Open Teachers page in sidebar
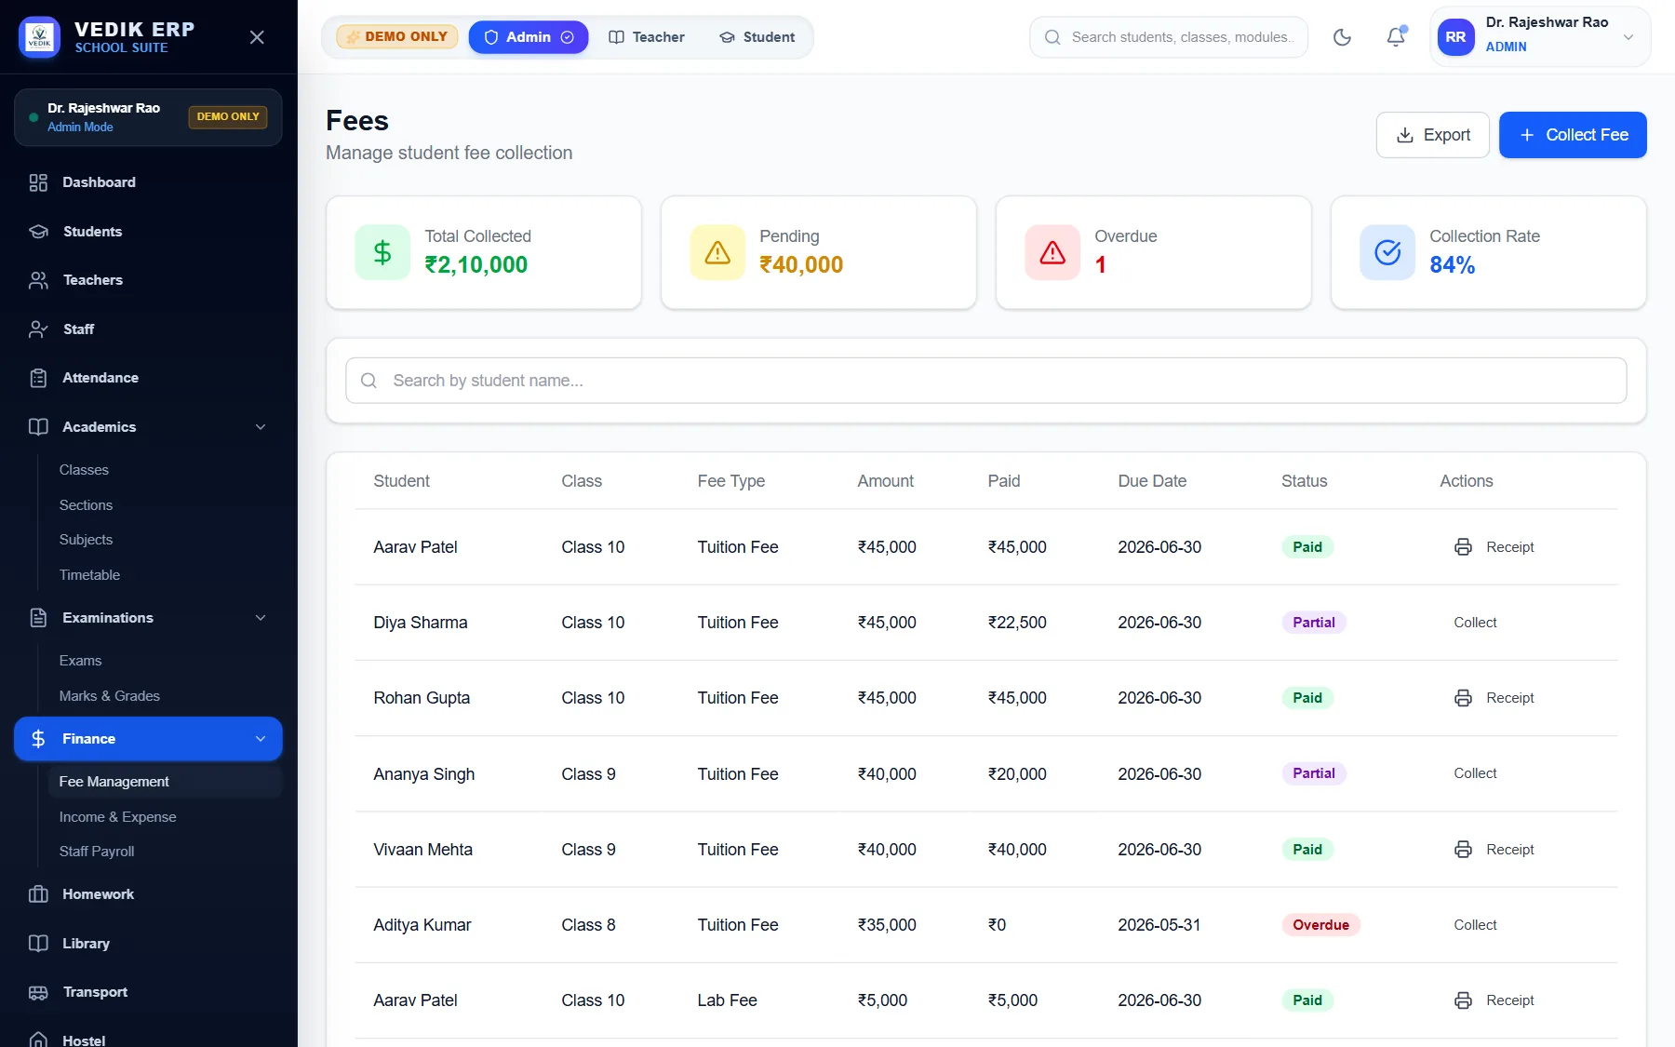Viewport: 1675px width, 1047px height. pos(148,280)
